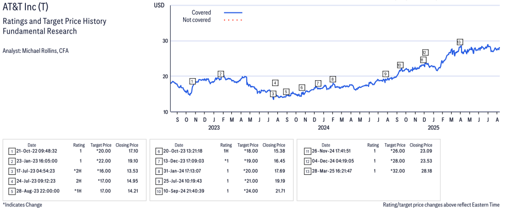This screenshot has height=208, width=505.
Task: Click table entry number box 6
Action: (x=158, y=151)
